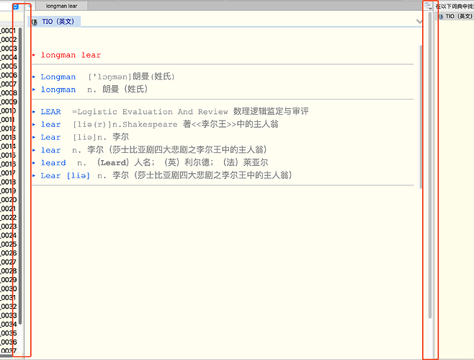Click the TIO dictionary icon in article header
Image resolution: width=474 pixels, height=360 pixels.
pyautogui.click(x=35, y=22)
